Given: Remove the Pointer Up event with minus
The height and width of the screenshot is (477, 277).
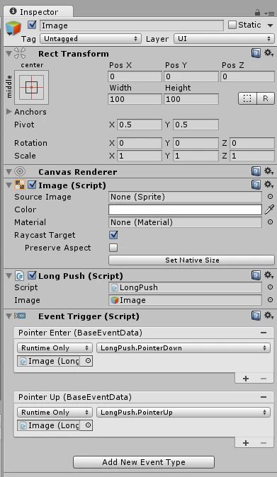Looking at the screenshot, I should [264, 397].
